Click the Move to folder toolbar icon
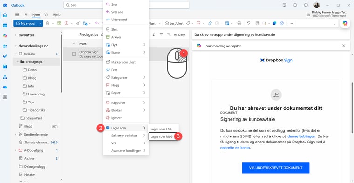Image resolution: width=354 pixels, height=183 pixels. [x=85, y=23]
